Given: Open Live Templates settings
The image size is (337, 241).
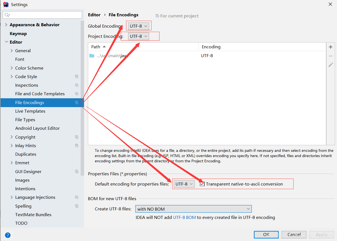Looking at the screenshot, I should click(x=30, y=111).
